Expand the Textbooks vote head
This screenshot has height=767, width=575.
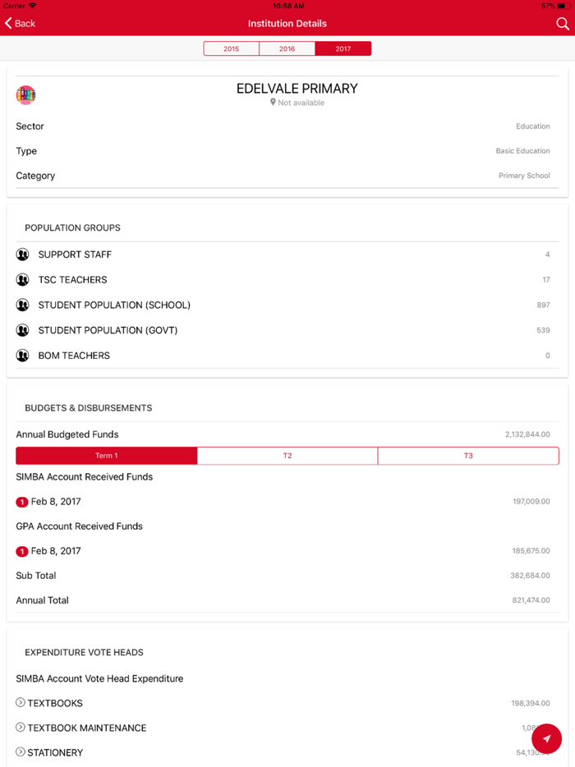pyautogui.click(x=21, y=703)
